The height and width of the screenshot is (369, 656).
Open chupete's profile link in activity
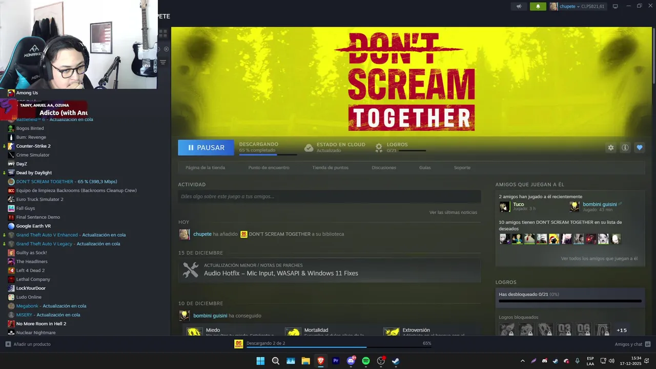point(202,234)
